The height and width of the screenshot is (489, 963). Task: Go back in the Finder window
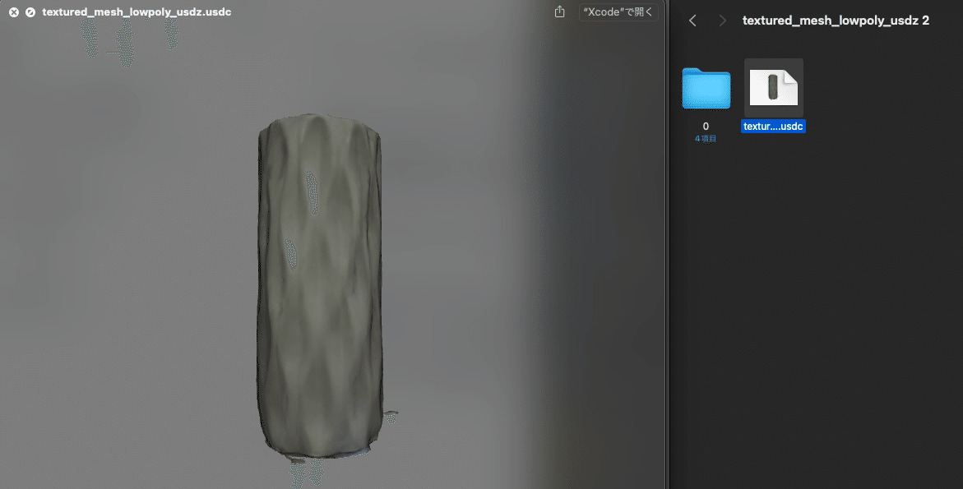tap(692, 21)
